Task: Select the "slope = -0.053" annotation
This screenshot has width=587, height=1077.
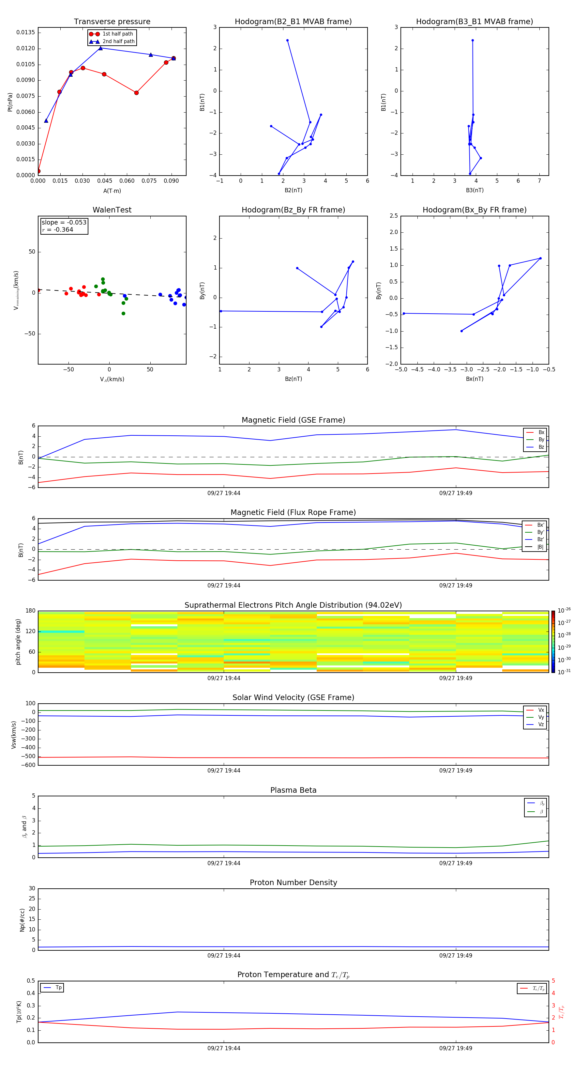Action: click(64, 223)
